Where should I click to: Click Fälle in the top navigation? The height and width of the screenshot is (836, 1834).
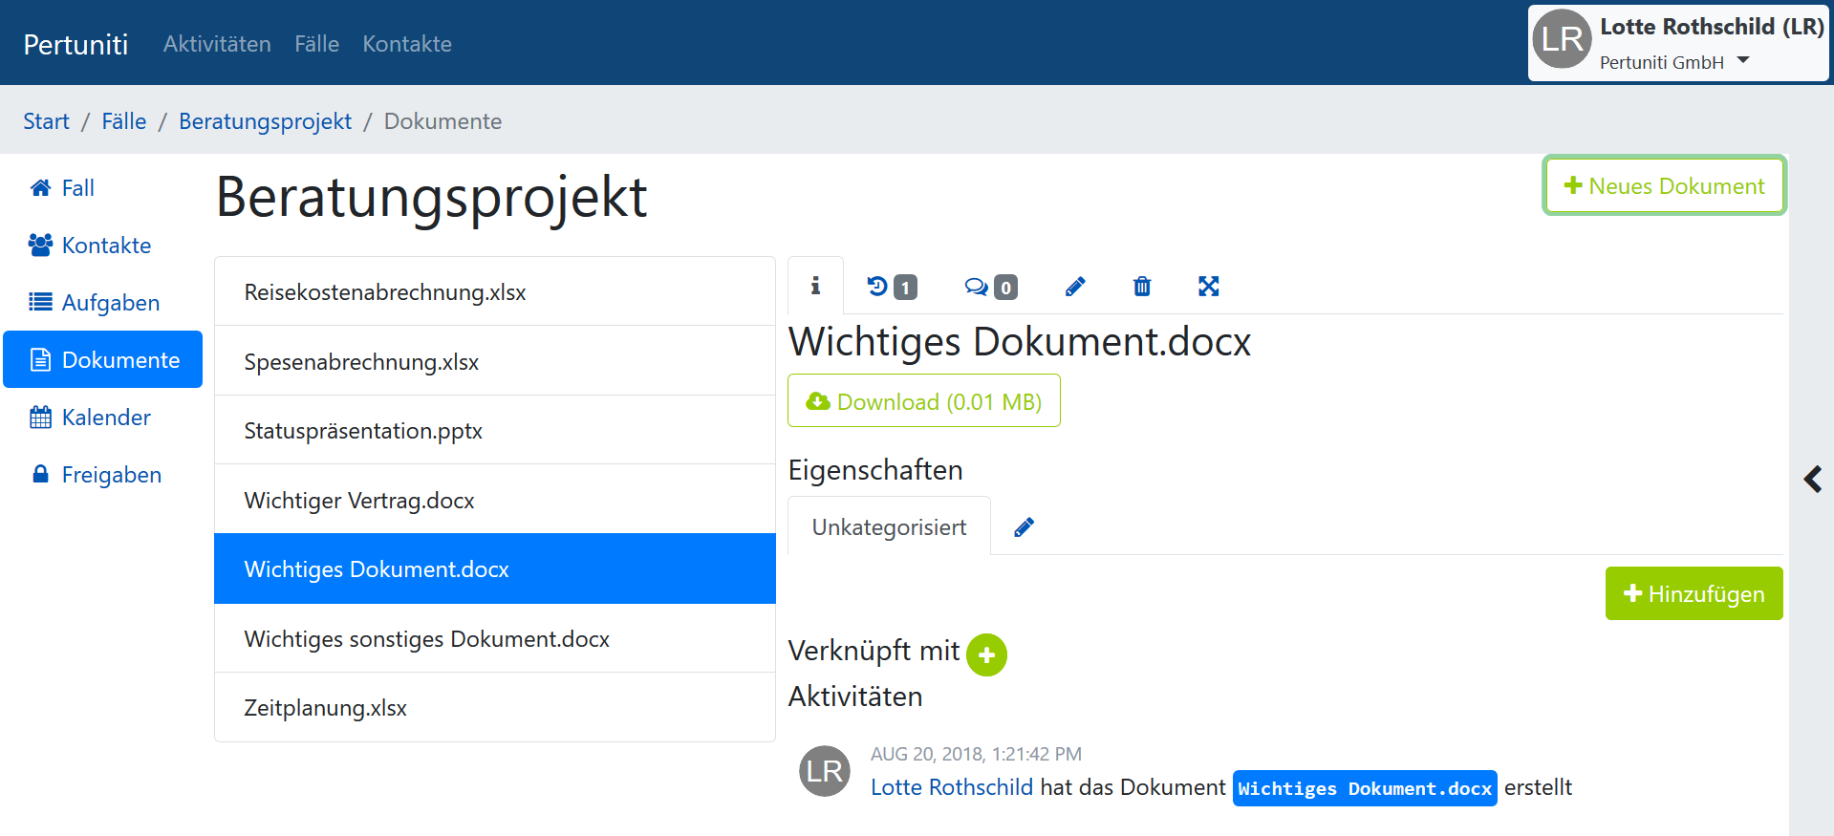[317, 44]
